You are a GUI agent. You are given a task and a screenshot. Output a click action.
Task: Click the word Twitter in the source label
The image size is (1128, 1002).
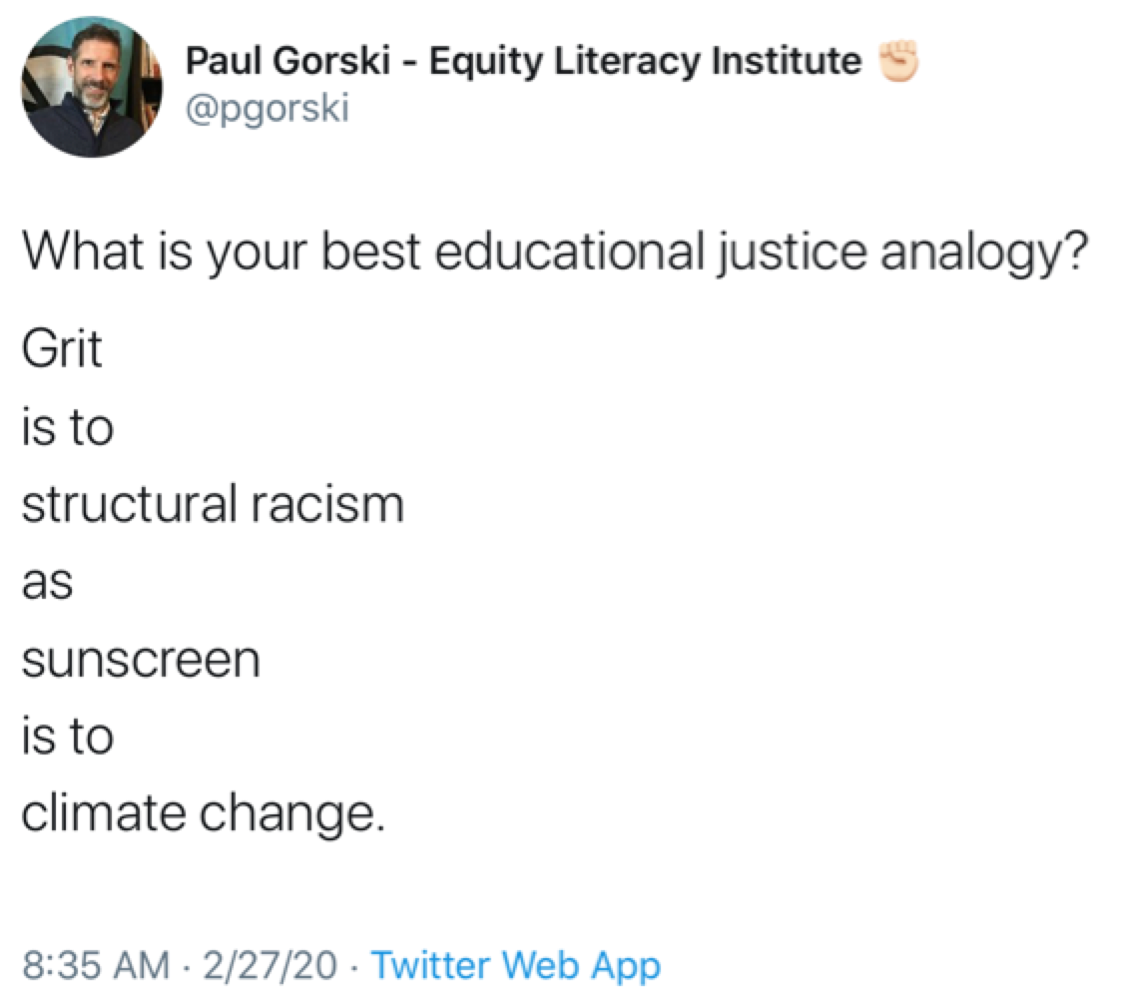pos(431,965)
